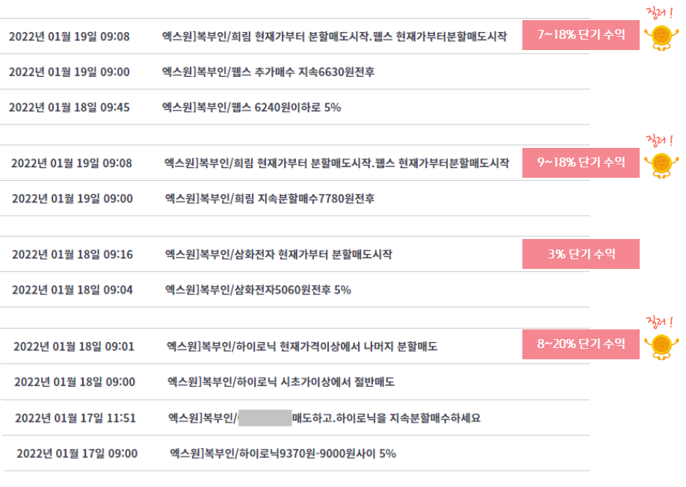Viewport: 686px width, 487px height.
Task: Open the 희림 지속분할매수7780원전후 message
Action: pos(270,199)
